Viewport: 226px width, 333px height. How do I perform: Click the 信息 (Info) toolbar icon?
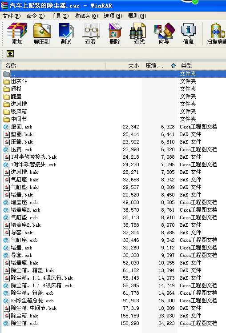[188, 31]
